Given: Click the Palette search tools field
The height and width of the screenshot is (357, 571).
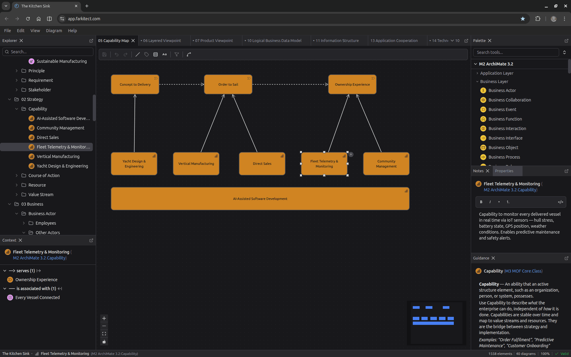Looking at the screenshot, I should point(516,52).
